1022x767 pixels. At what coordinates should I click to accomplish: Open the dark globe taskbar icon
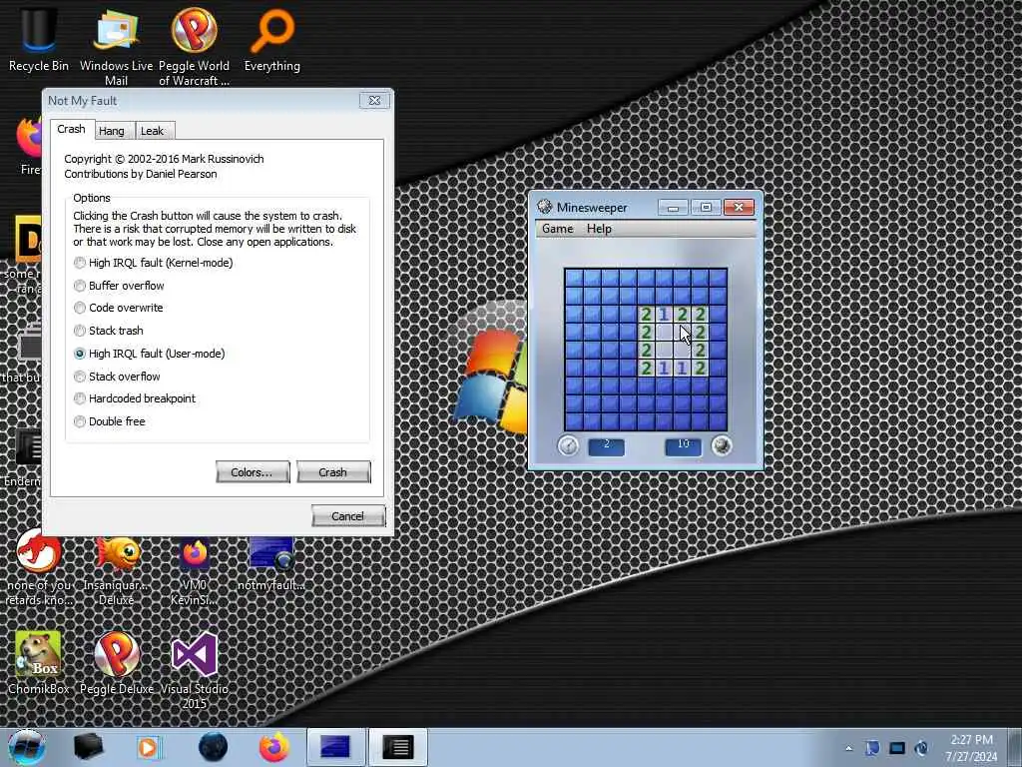(214, 747)
